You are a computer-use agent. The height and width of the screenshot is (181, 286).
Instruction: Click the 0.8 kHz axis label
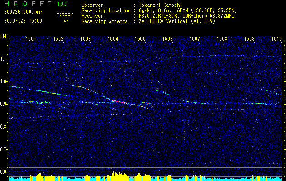(x=4, y=127)
